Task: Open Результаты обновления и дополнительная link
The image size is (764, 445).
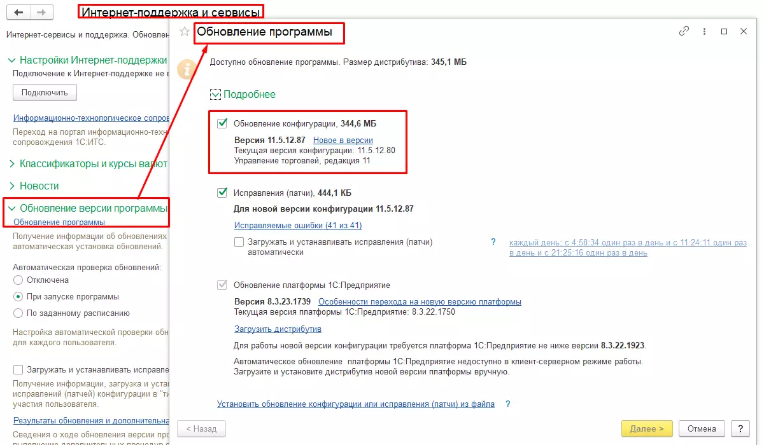Action: 91,420
